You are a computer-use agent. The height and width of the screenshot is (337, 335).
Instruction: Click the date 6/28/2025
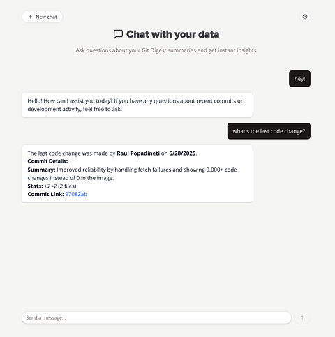[x=182, y=153]
